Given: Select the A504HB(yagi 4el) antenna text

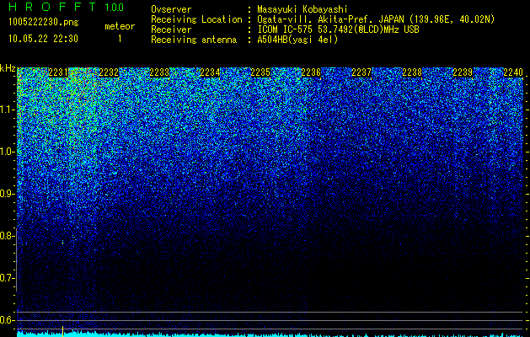Looking at the screenshot, I should [x=297, y=40].
